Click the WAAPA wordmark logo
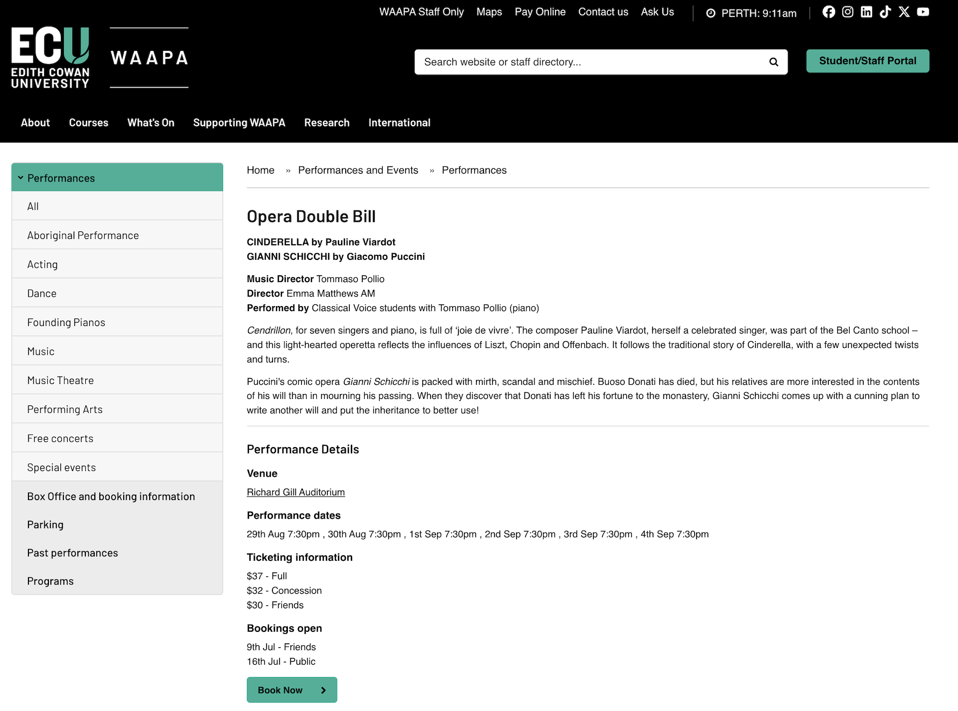The image size is (958, 711). coord(149,58)
